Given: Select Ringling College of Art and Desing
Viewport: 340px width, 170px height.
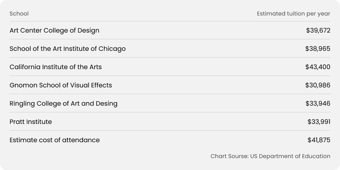Looking at the screenshot, I should (63, 104).
